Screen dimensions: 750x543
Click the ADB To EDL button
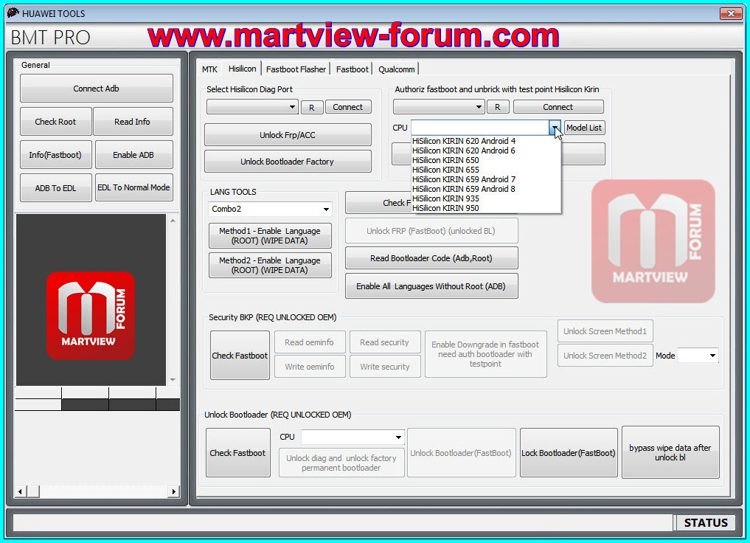pyautogui.click(x=55, y=188)
